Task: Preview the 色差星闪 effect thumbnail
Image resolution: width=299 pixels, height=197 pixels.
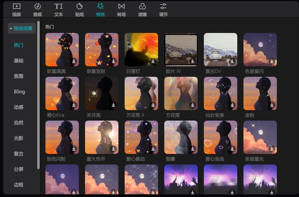Action: [x=260, y=50]
